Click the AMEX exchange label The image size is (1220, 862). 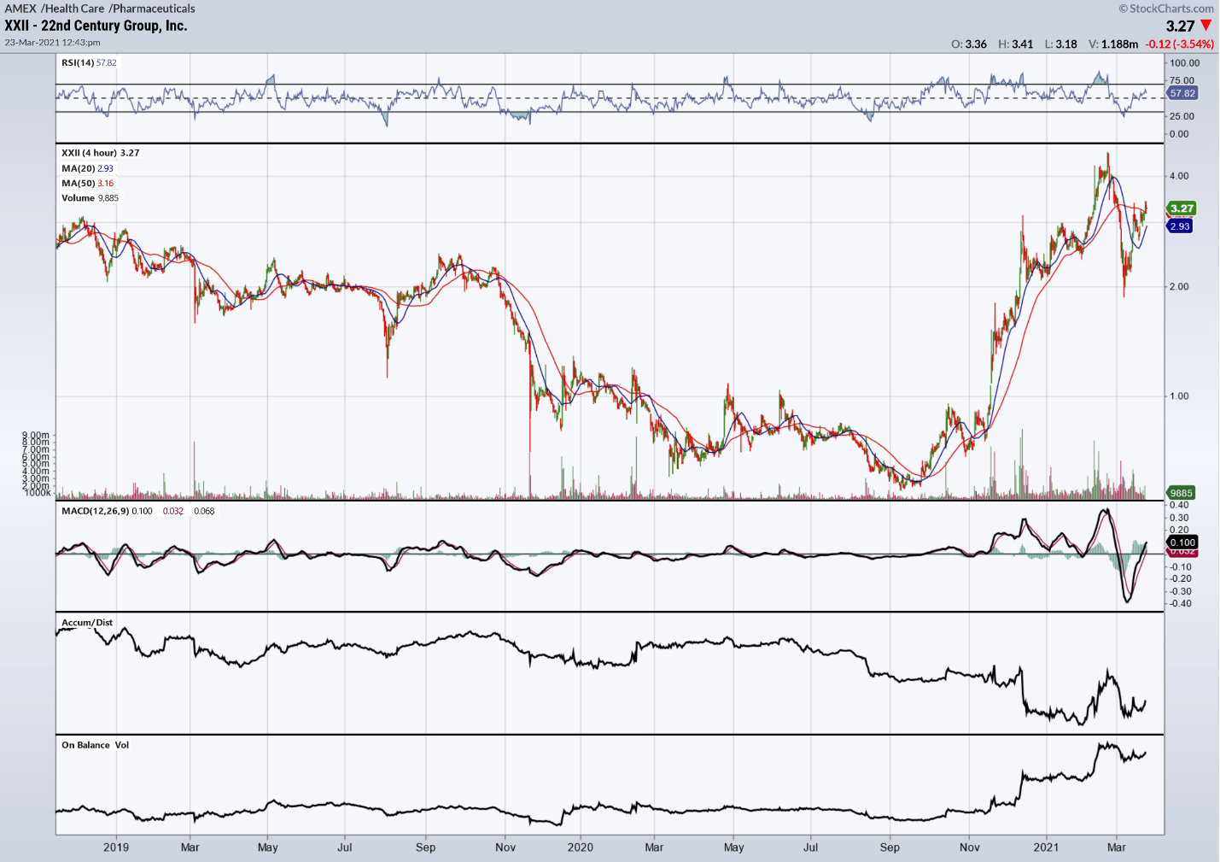tap(20, 9)
